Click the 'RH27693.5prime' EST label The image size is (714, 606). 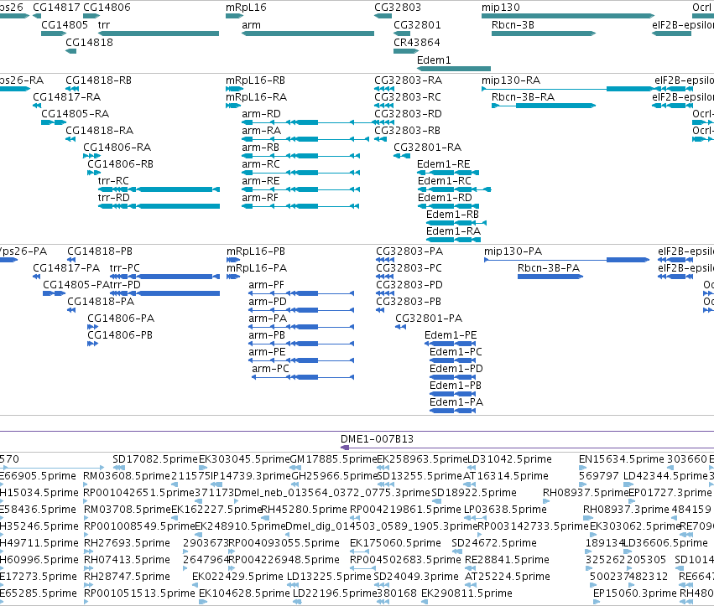click(127, 543)
